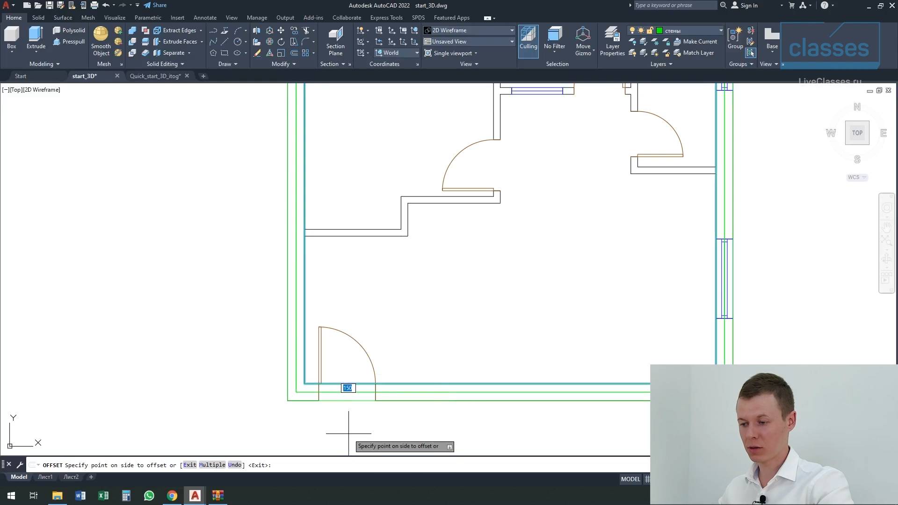Open the World coordinate system dropdown
The width and height of the screenshot is (898, 505).
pos(396,53)
